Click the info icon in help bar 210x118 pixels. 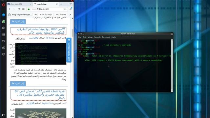(x=10, y=15)
